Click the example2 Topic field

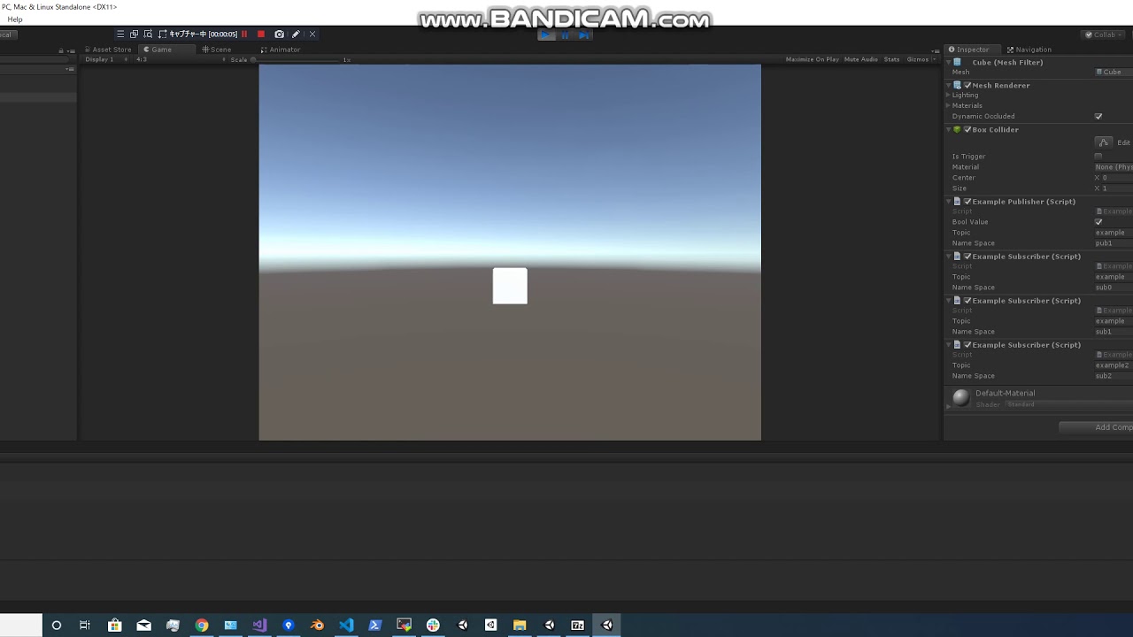pyautogui.click(x=1114, y=365)
